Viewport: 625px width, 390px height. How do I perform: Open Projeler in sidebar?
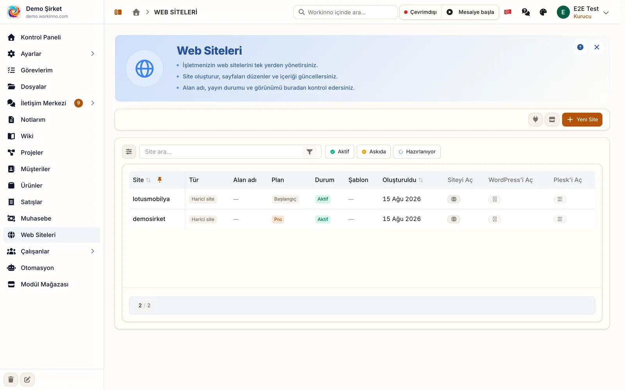coord(52,152)
